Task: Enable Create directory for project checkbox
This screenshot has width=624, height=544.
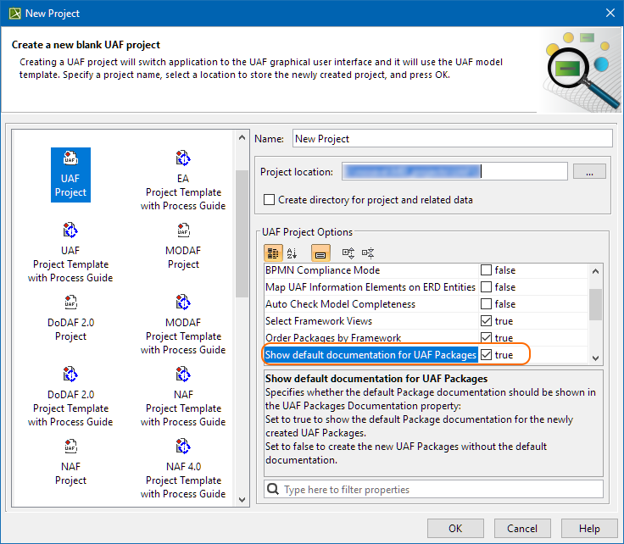Action: click(270, 200)
